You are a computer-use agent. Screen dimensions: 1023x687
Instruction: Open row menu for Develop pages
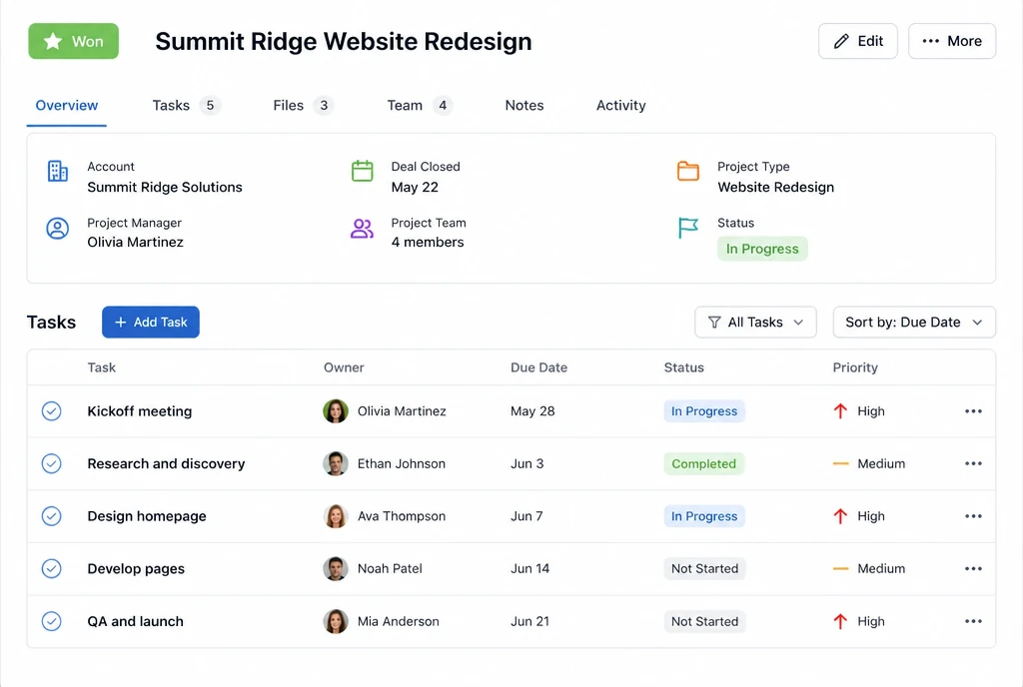[973, 568]
